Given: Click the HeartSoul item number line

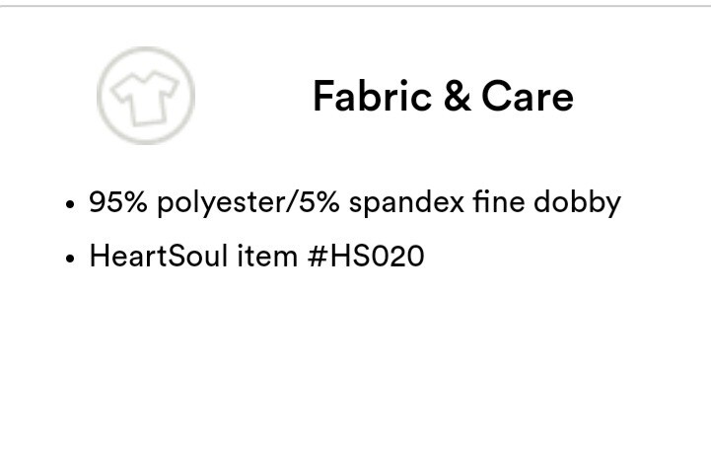Looking at the screenshot, I should 256,256.
